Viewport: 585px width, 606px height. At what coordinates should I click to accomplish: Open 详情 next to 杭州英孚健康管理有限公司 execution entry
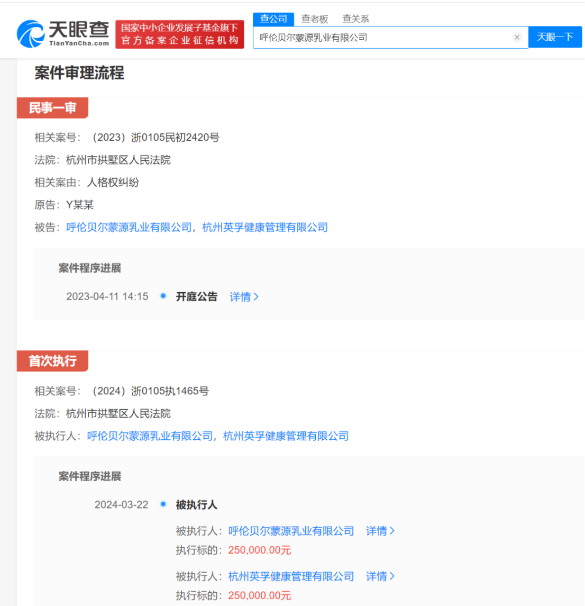pyautogui.click(x=380, y=576)
